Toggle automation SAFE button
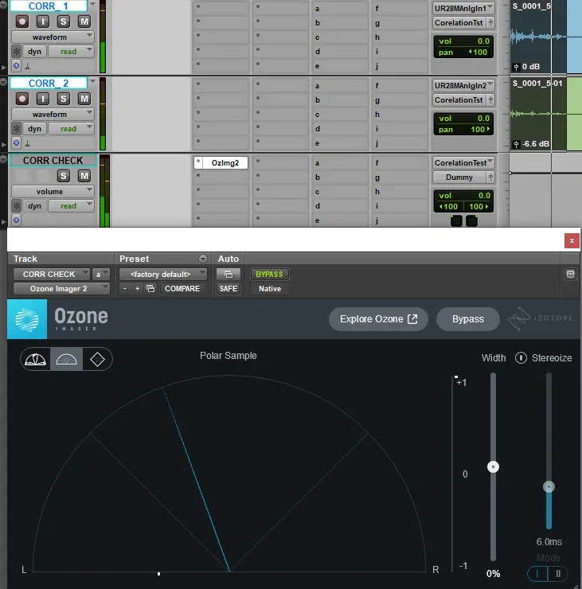Screen dimensions: 582x589 point(228,288)
